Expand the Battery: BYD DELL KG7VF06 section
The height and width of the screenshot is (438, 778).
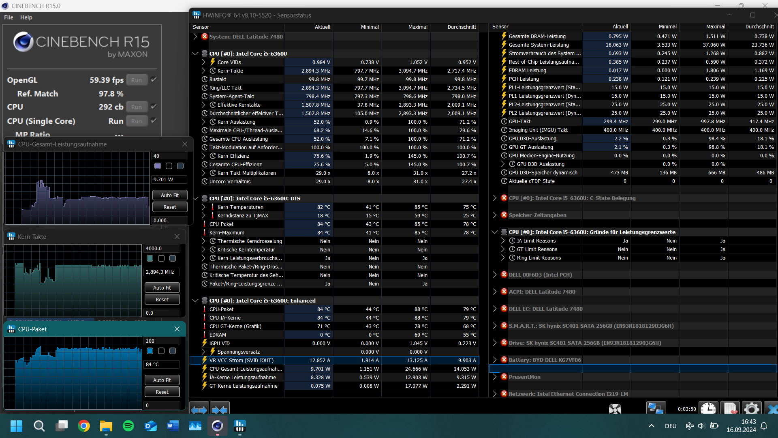click(x=495, y=360)
